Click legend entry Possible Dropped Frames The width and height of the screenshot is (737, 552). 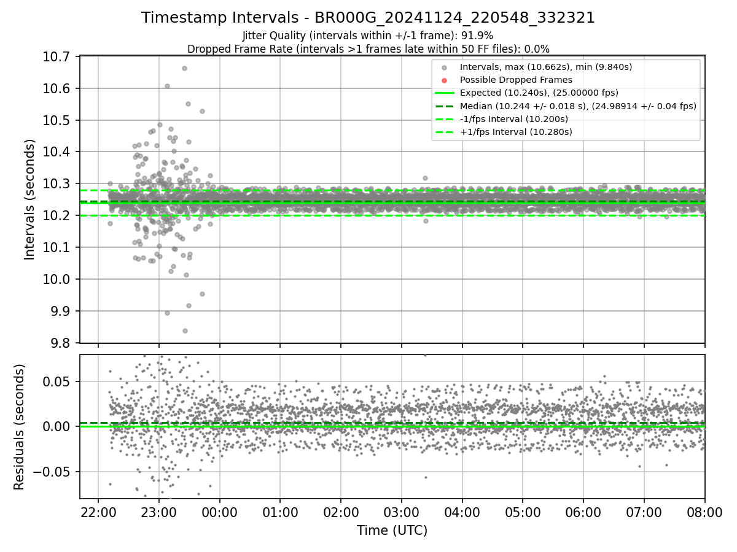click(x=516, y=80)
